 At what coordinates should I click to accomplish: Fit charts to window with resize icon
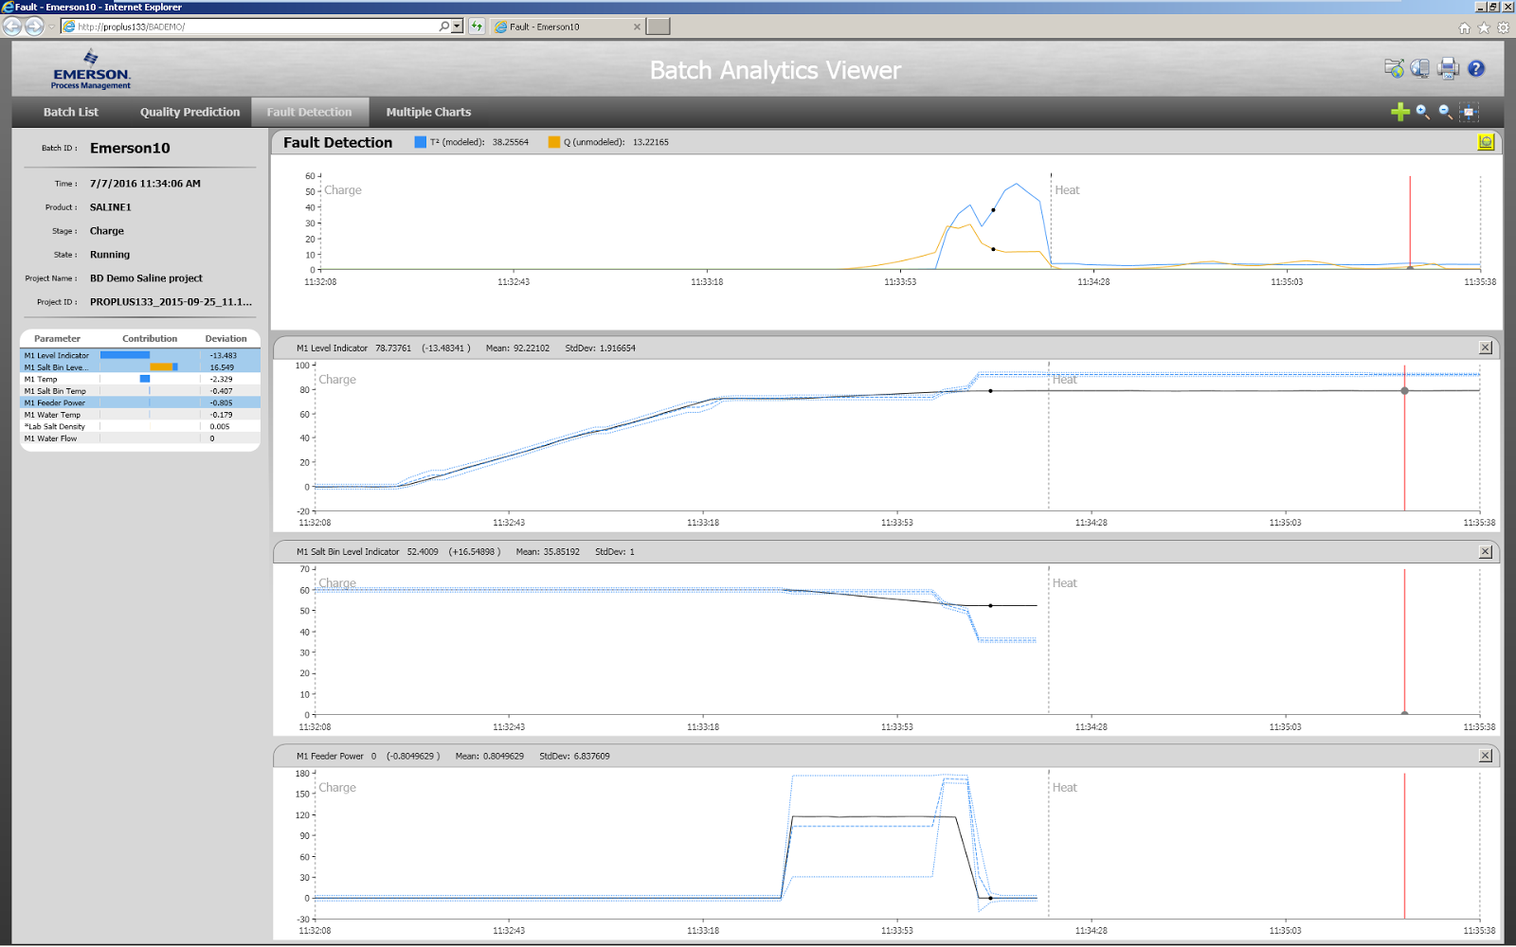click(1469, 112)
